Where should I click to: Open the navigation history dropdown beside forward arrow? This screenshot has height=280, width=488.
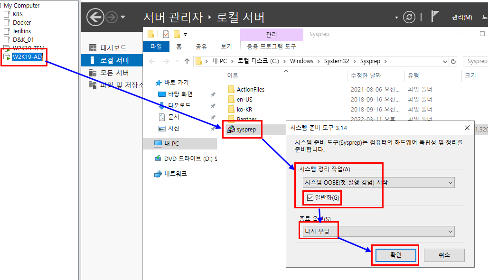pos(123,17)
